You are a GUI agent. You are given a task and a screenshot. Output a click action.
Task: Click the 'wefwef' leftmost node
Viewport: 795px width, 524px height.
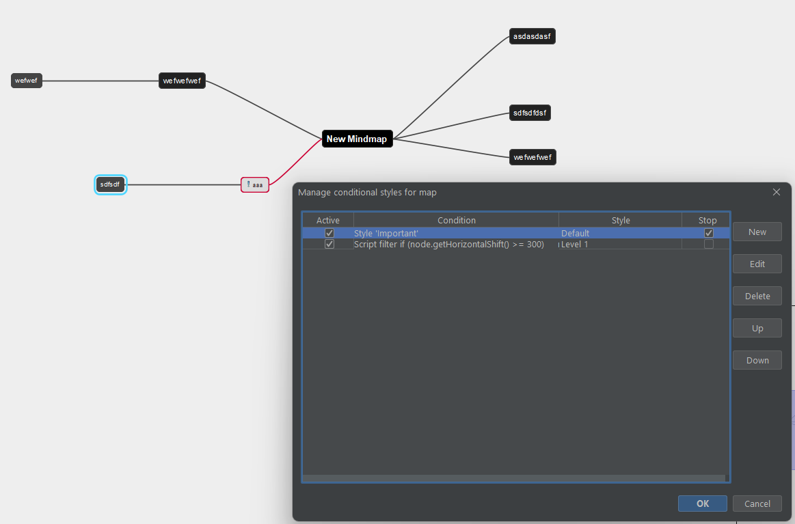[26, 80]
